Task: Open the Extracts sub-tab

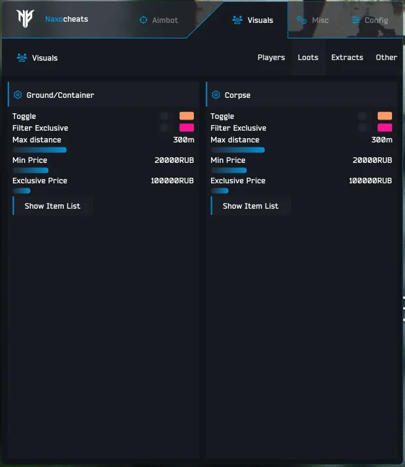Action: (x=347, y=58)
